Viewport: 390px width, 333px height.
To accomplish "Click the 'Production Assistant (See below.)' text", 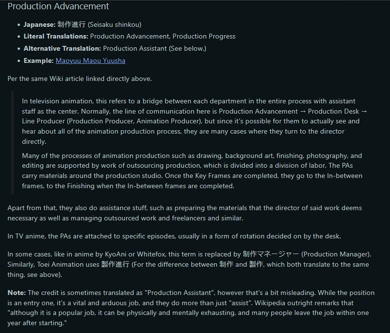I will click(x=155, y=48).
